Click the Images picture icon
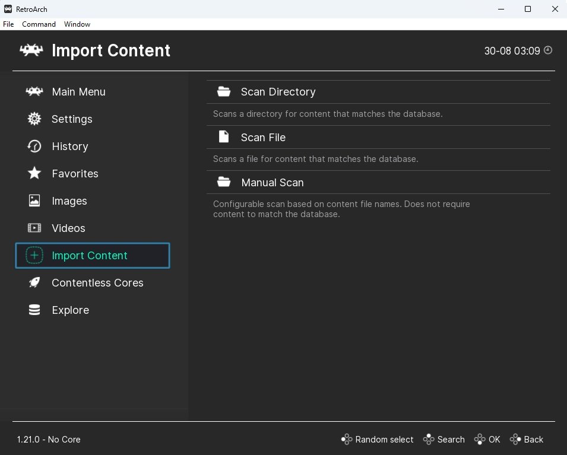567x455 pixels. coord(34,201)
